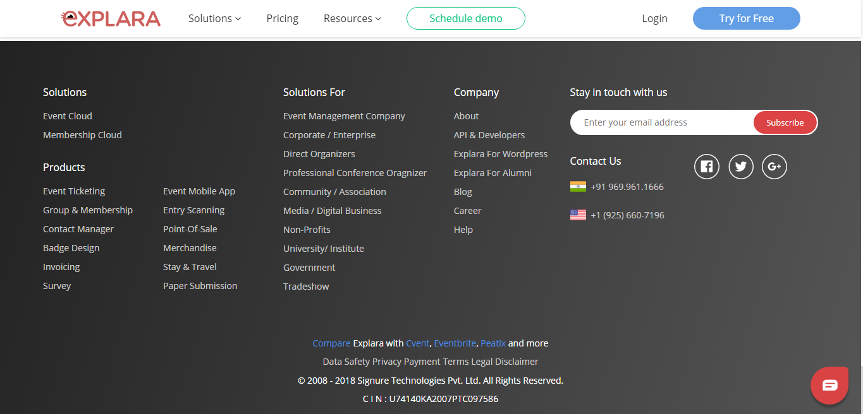Open Corporate / Enterprise link
Image resolution: width=863 pixels, height=414 pixels.
pyautogui.click(x=329, y=135)
